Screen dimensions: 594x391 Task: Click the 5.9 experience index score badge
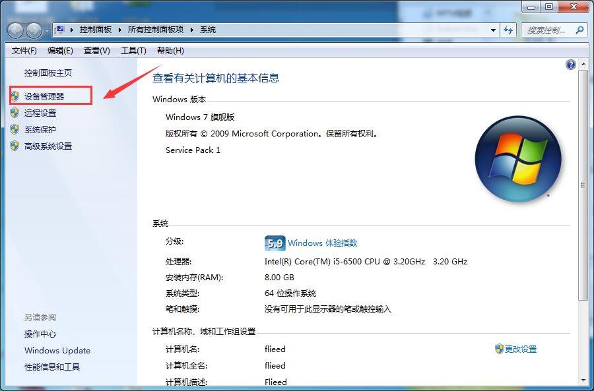275,243
